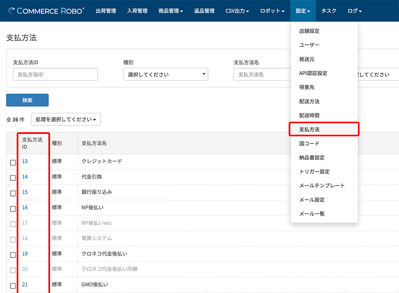Click the 種別 column header
399x293 pixels.
57,143
